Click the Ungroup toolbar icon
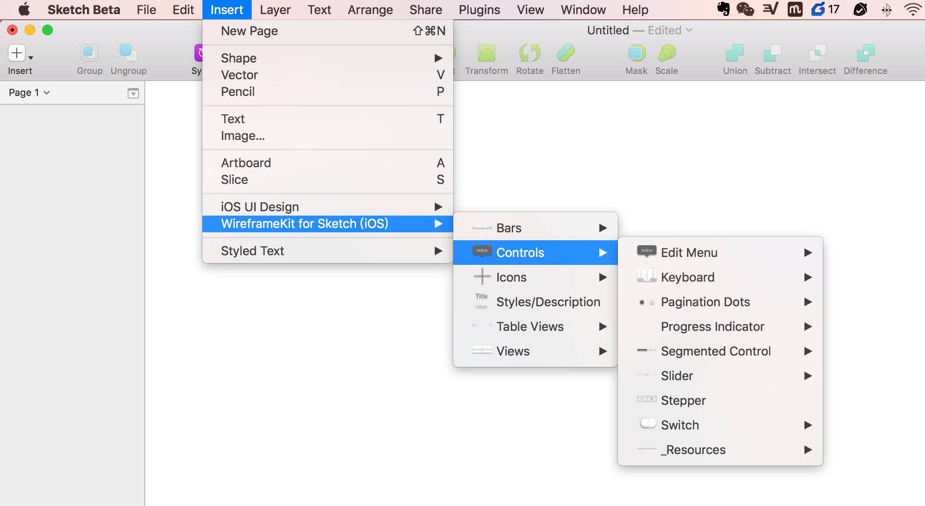Image resolution: width=925 pixels, height=506 pixels. click(128, 53)
